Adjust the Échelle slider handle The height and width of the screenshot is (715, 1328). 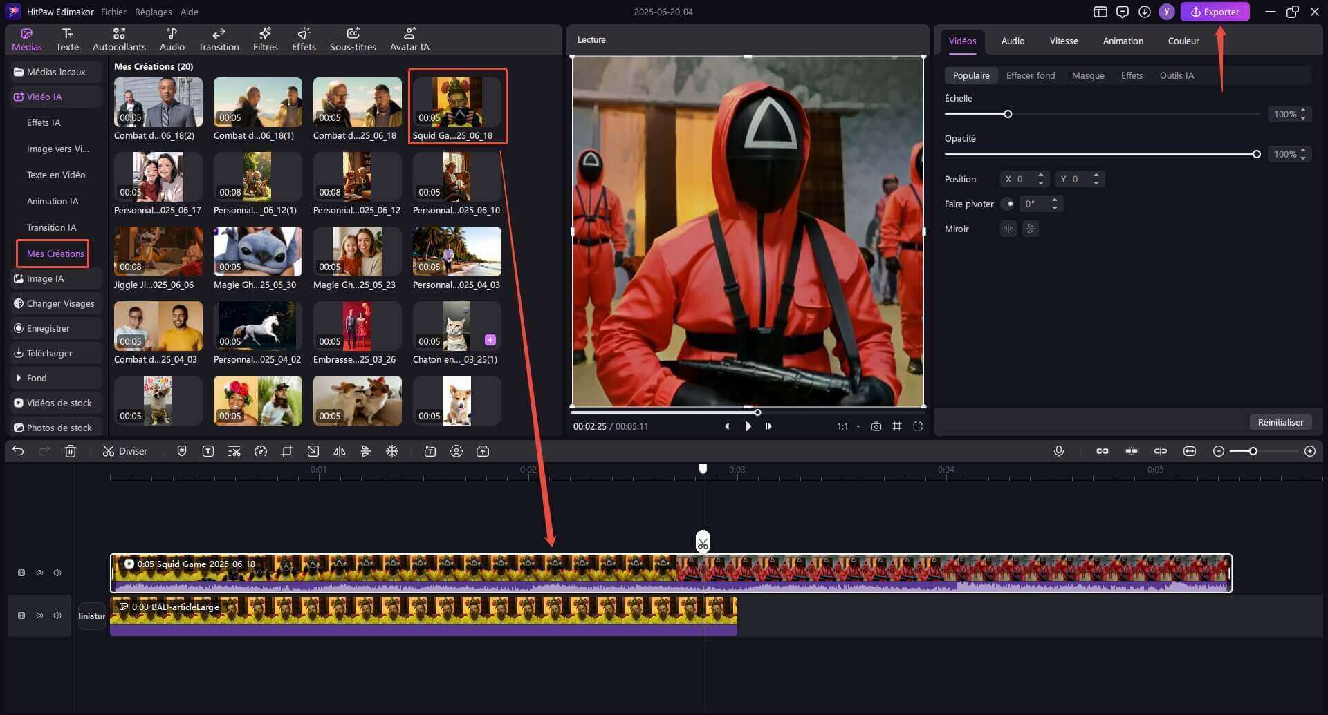click(x=1008, y=114)
